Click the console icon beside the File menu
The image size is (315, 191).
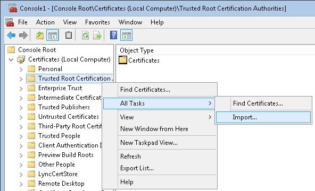pyautogui.click(x=10, y=22)
